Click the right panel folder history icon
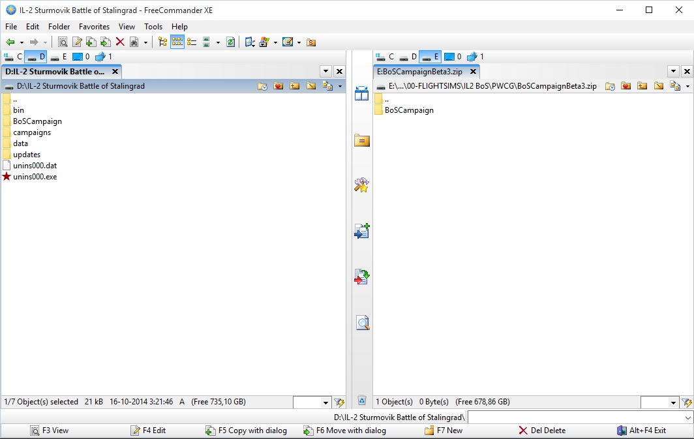This screenshot has width=694, height=439. pyautogui.click(x=610, y=86)
